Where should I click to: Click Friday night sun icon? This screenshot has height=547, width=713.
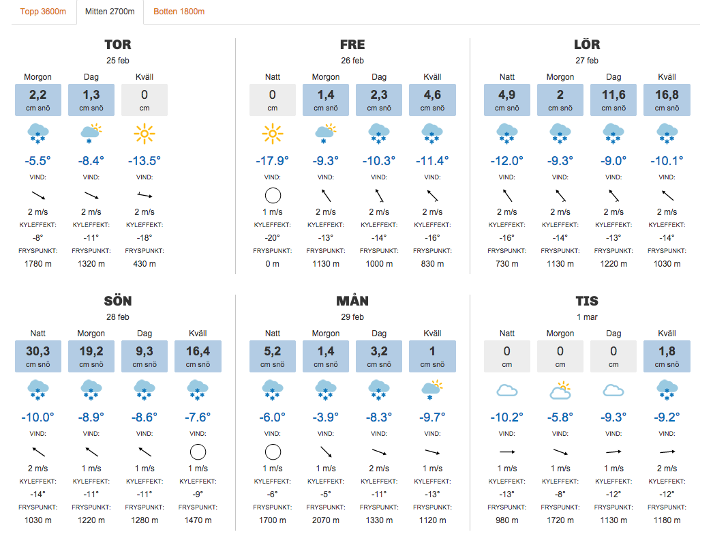273,133
